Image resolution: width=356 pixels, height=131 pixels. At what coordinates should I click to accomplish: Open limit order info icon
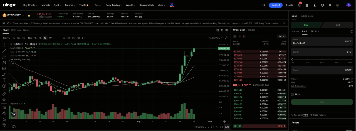[352, 31]
